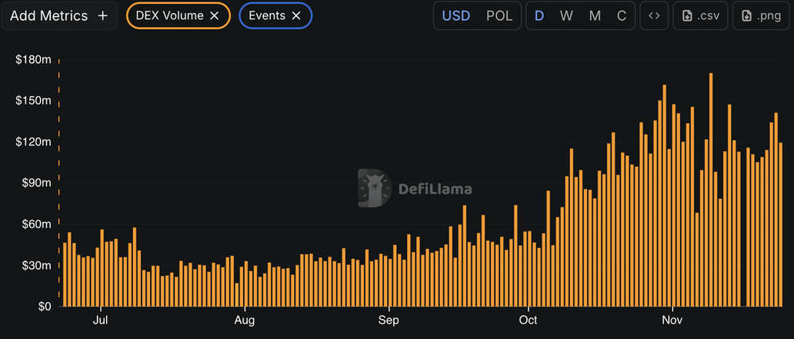
Task: Remove the DEX Volume metric via X
Action: [215, 15]
